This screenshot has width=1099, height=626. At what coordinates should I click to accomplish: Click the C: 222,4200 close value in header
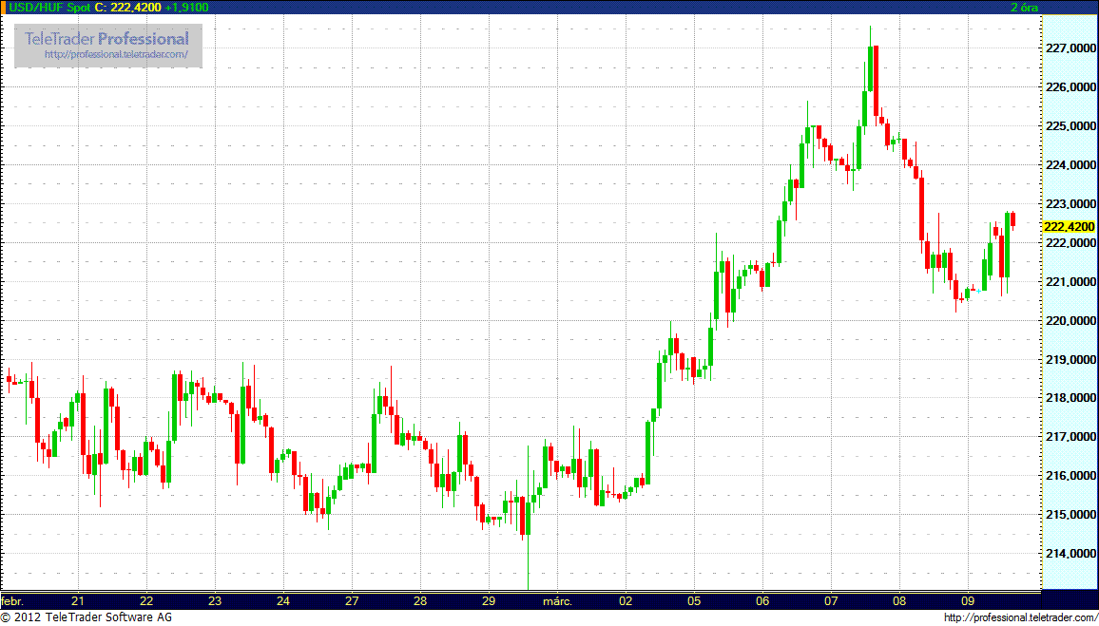point(127,7)
